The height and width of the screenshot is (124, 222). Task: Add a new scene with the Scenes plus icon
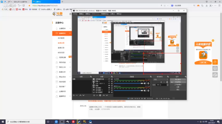tap(74, 95)
